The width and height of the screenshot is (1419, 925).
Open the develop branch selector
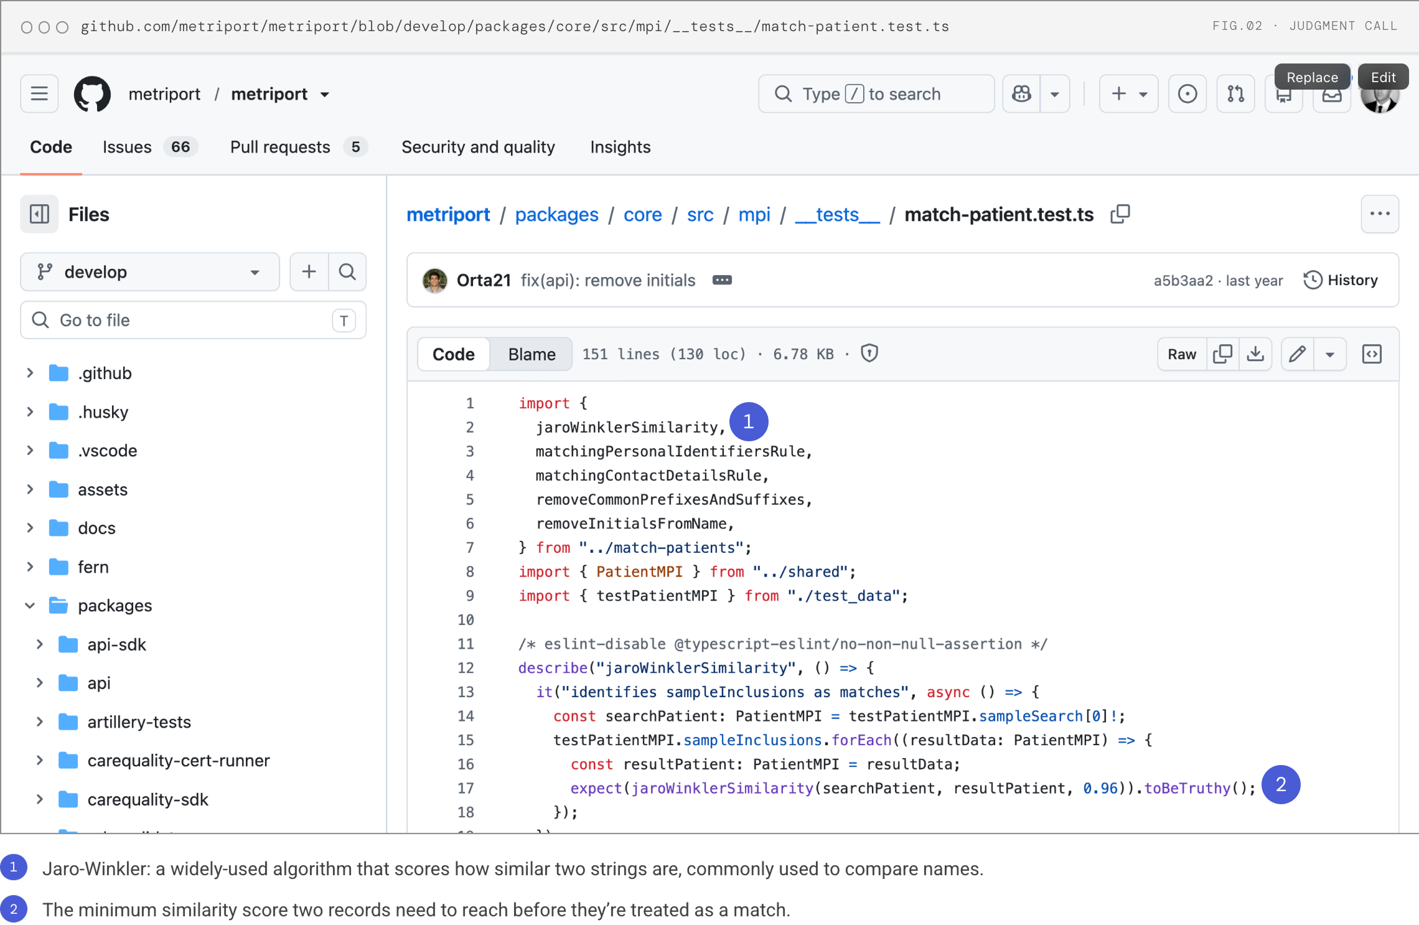coord(150,272)
